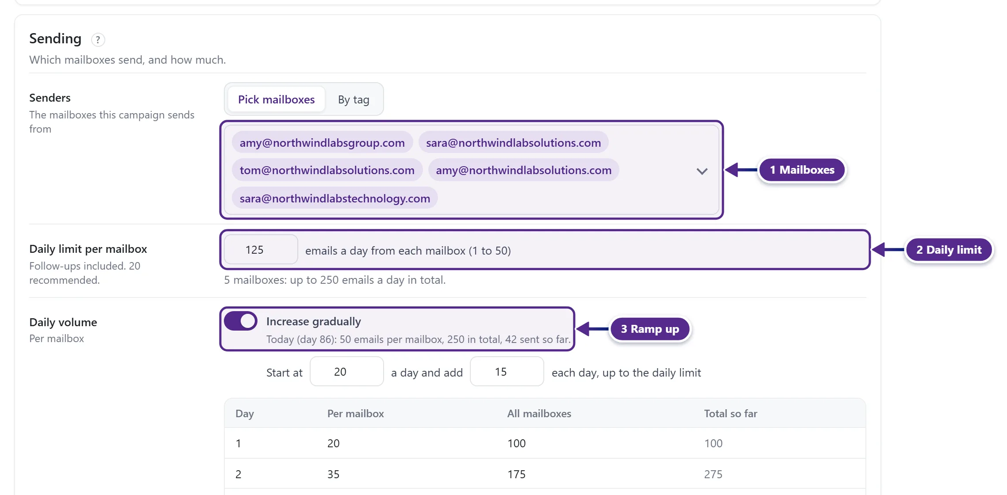Select the 35 per mailbox cell

coord(334,474)
